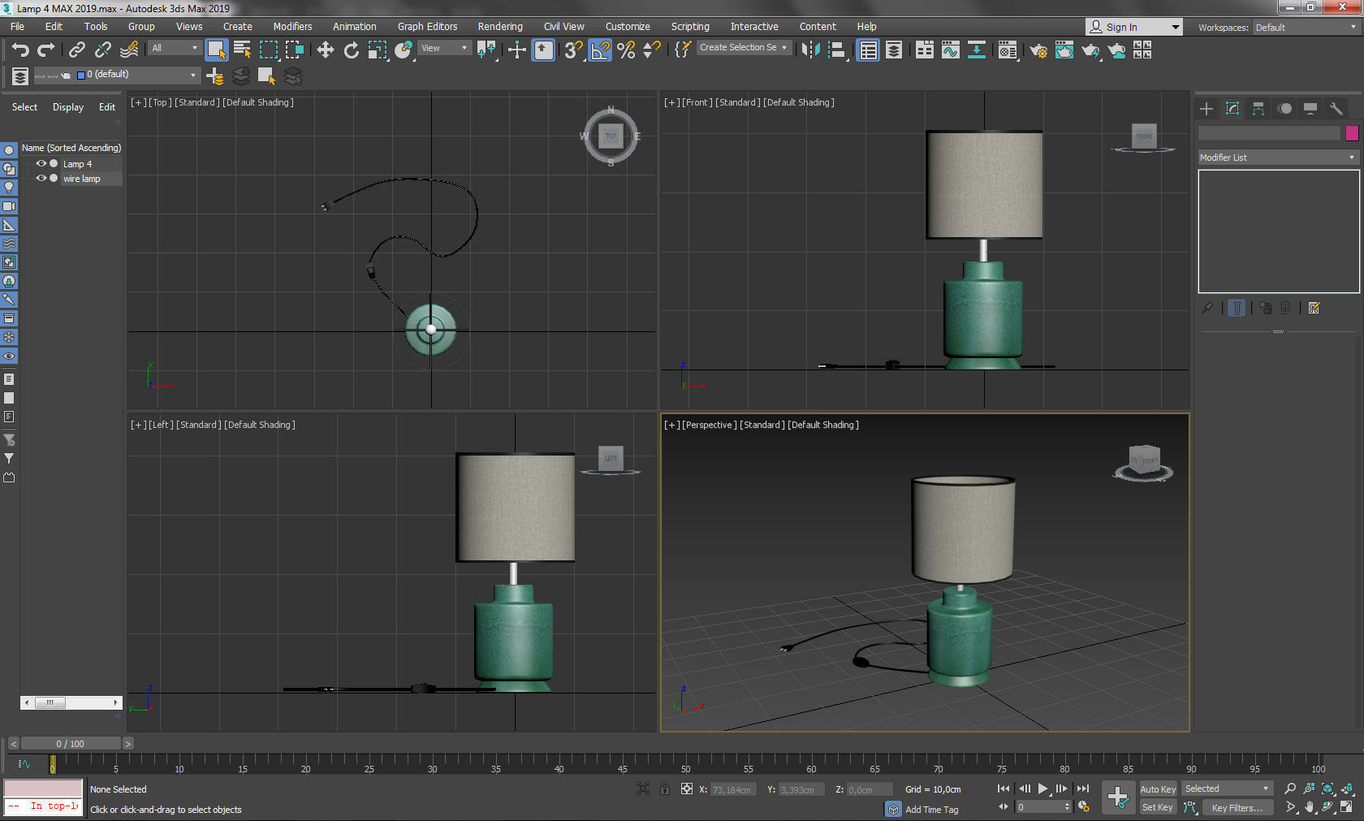1364x821 pixels.
Task: Click the Top viewport ViewCube
Action: pos(611,136)
